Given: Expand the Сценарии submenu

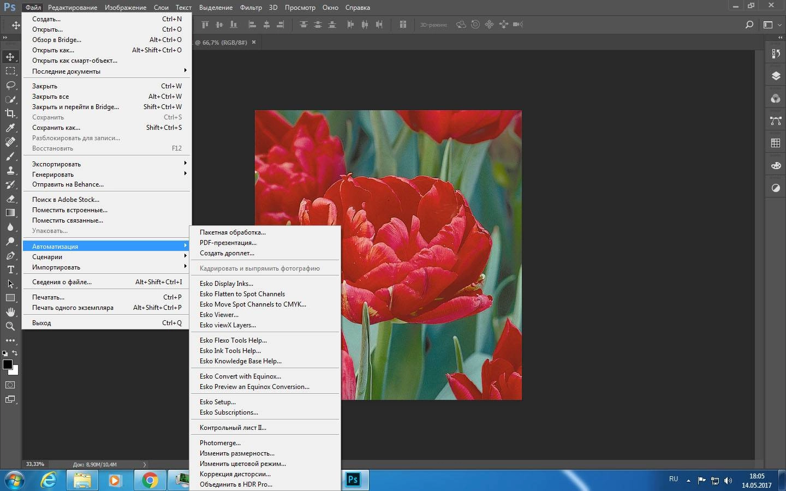Looking at the screenshot, I should (106, 256).
